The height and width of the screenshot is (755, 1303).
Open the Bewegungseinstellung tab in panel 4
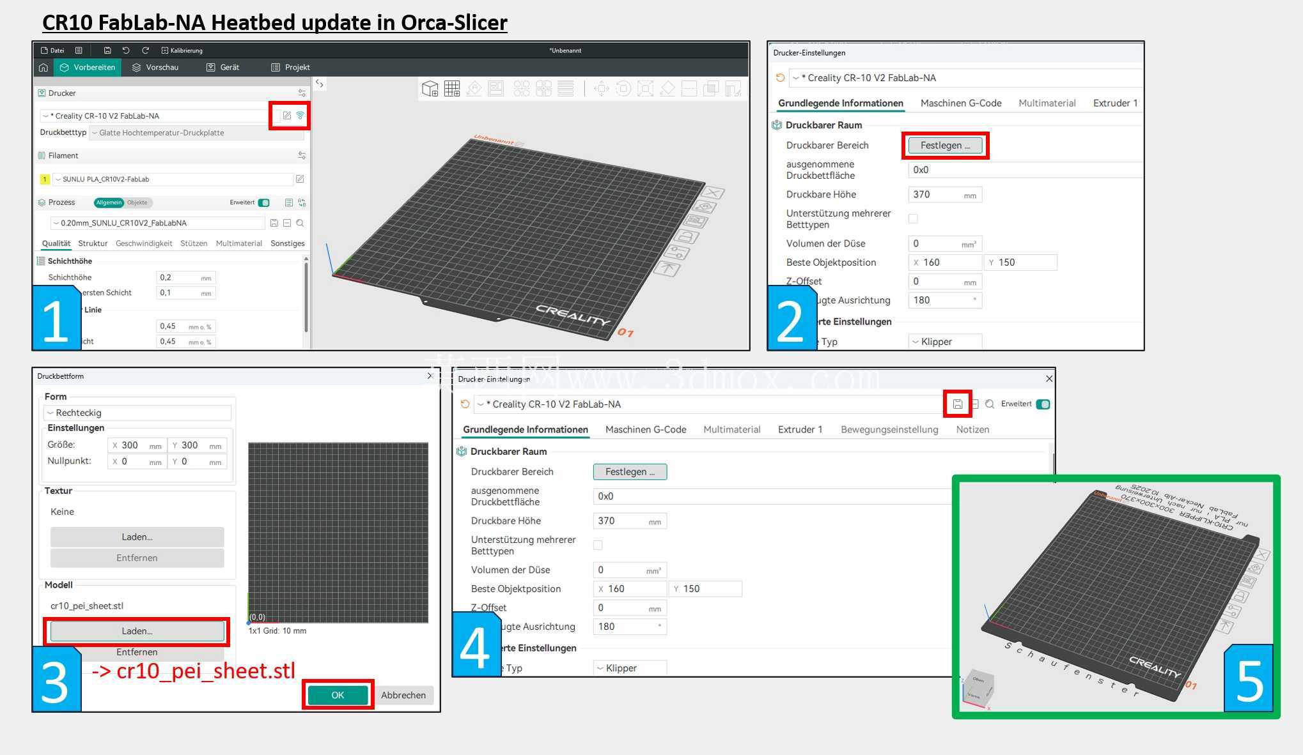(889, 429)
